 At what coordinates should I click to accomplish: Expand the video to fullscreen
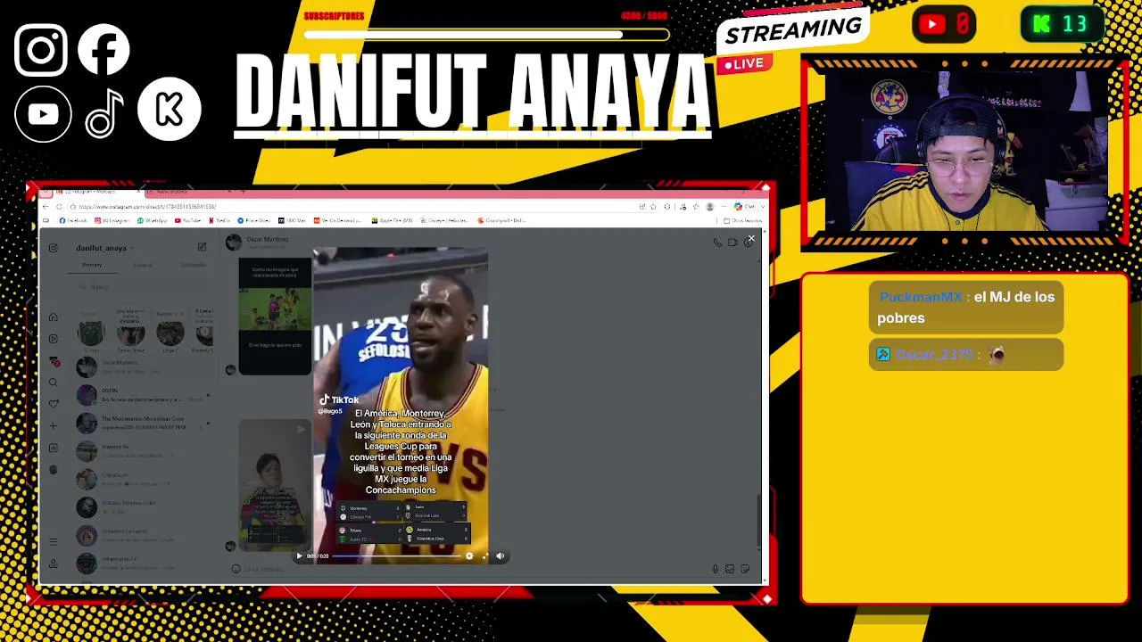(x=484, y=556)
